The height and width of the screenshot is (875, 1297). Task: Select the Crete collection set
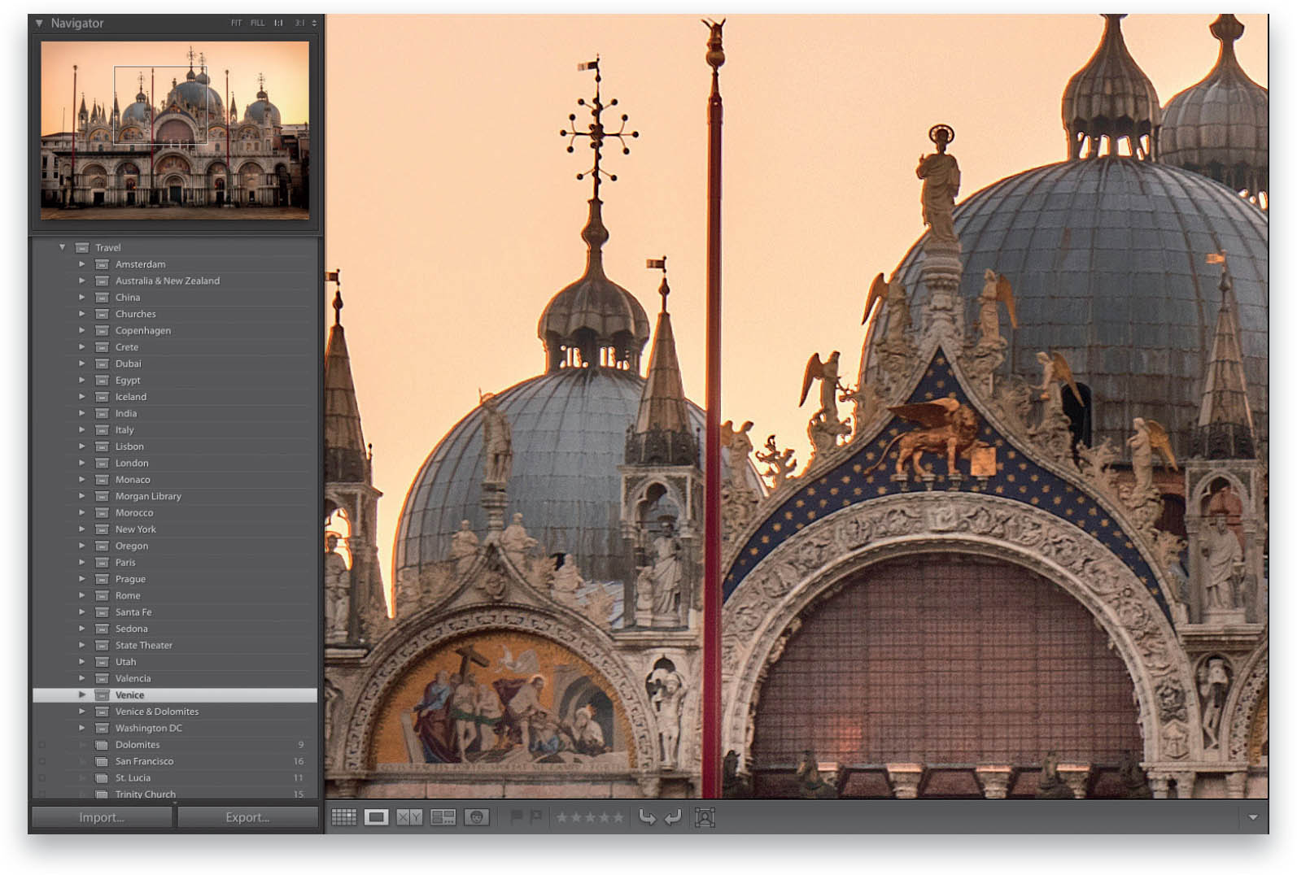point(175,347)
